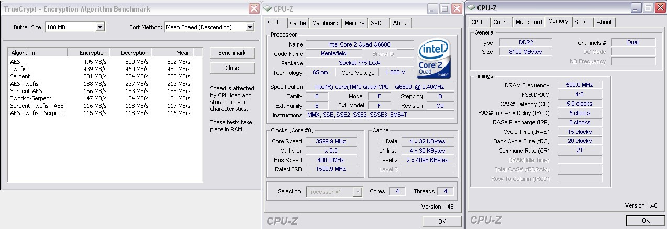Open SPD tab in middle CPU-Z window
This screenshot has height=229, width=667.
pos(376,23)
